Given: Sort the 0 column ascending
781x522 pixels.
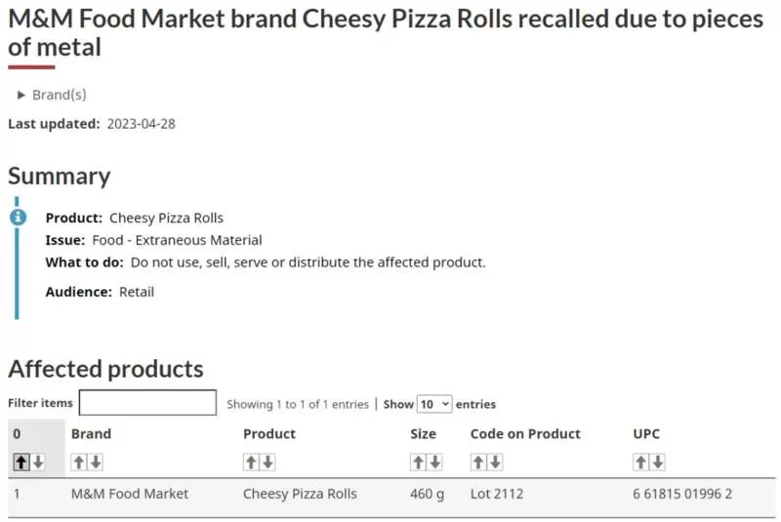Looking at the screenshot, I should coord(21,462).
